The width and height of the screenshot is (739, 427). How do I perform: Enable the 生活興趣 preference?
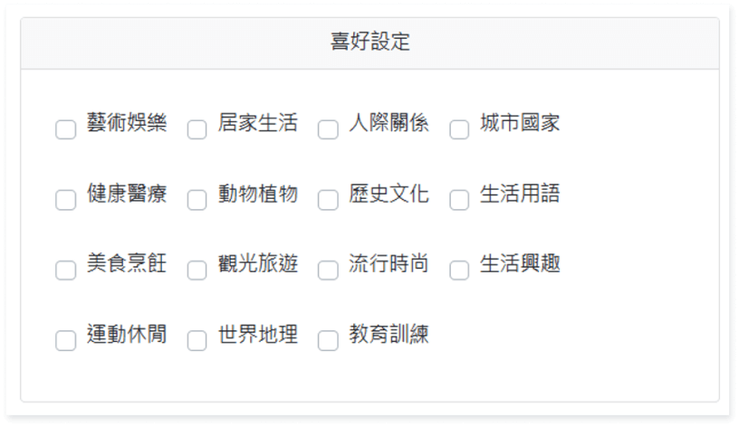point(459,270)
